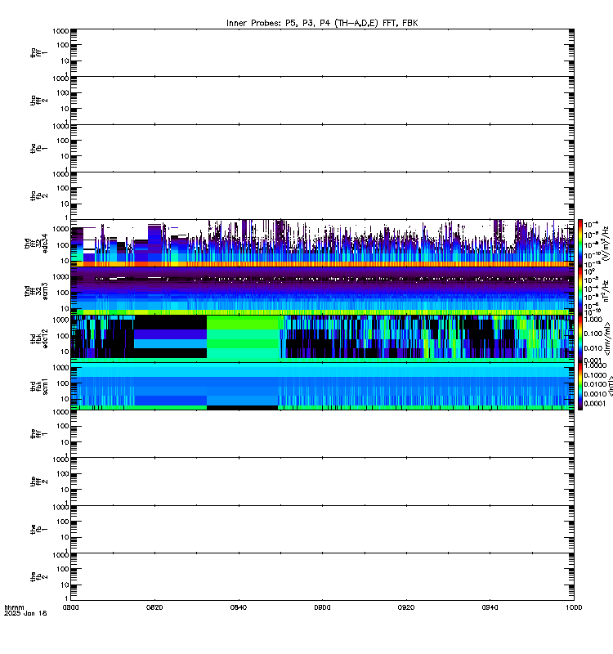Click the '10' y-axis tick of tha fb 1
The width and height of the screenshot is (613, 654).
(65, 157)
